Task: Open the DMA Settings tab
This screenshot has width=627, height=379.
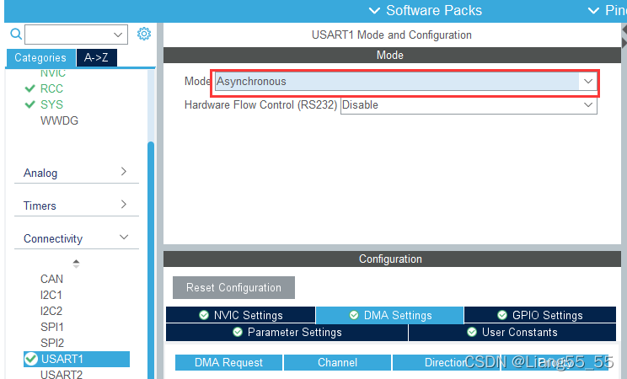Action: click(390, 315)
